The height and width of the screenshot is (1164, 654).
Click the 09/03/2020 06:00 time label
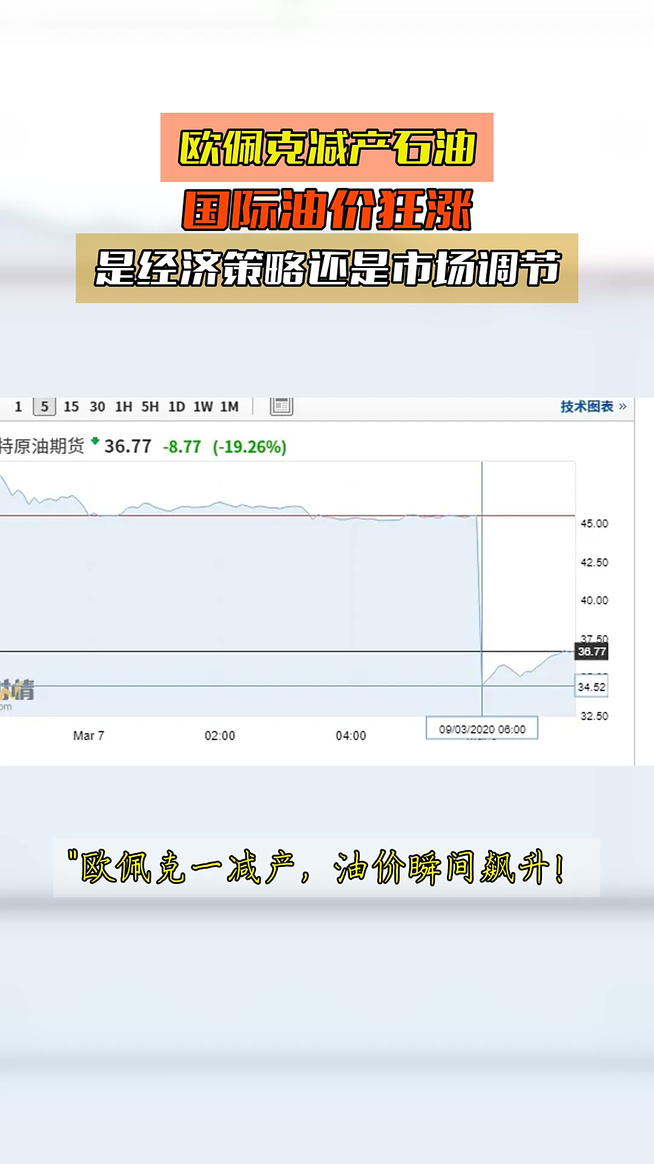[482, 729]
